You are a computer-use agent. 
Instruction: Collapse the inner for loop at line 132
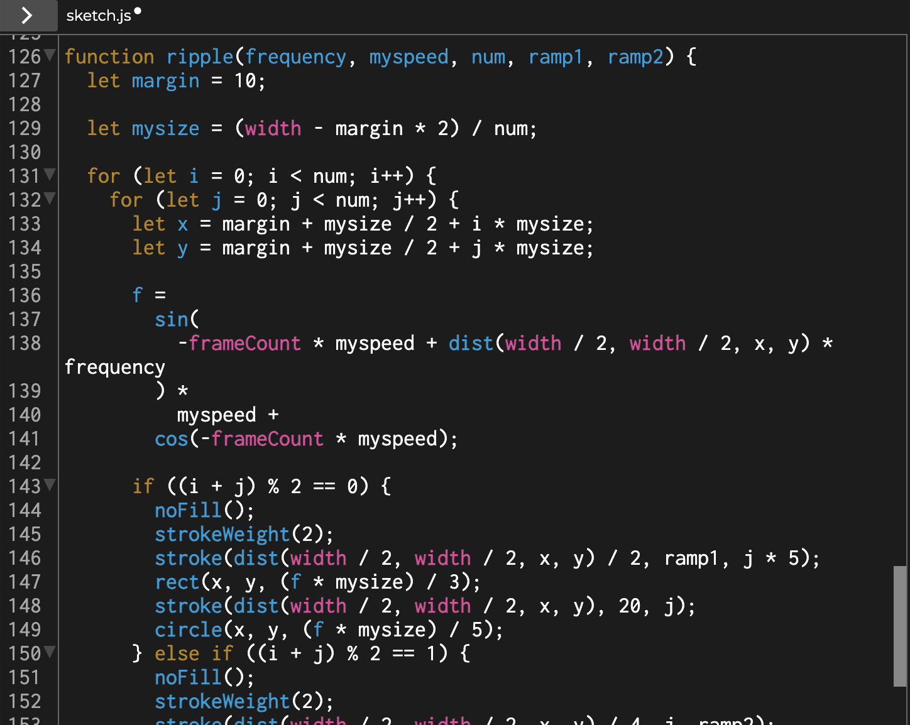coord(50,200)
